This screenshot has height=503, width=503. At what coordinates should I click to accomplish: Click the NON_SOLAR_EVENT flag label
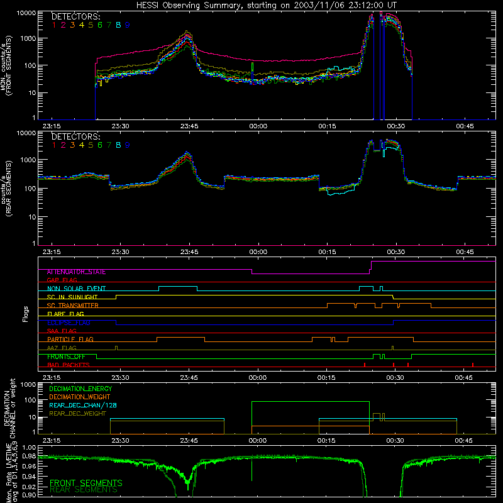pos(76,289)
